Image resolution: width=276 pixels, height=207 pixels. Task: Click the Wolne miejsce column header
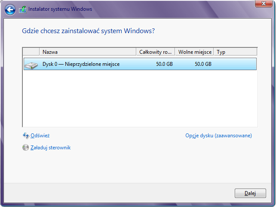coord(194,52)
